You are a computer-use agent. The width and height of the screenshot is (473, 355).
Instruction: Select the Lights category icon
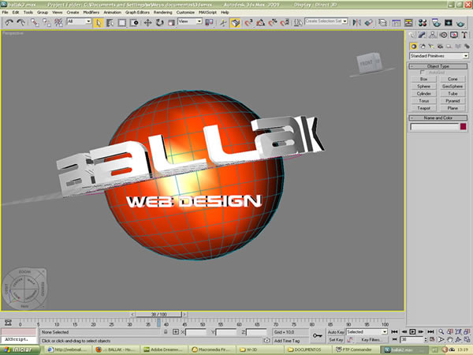click(431, 47)
